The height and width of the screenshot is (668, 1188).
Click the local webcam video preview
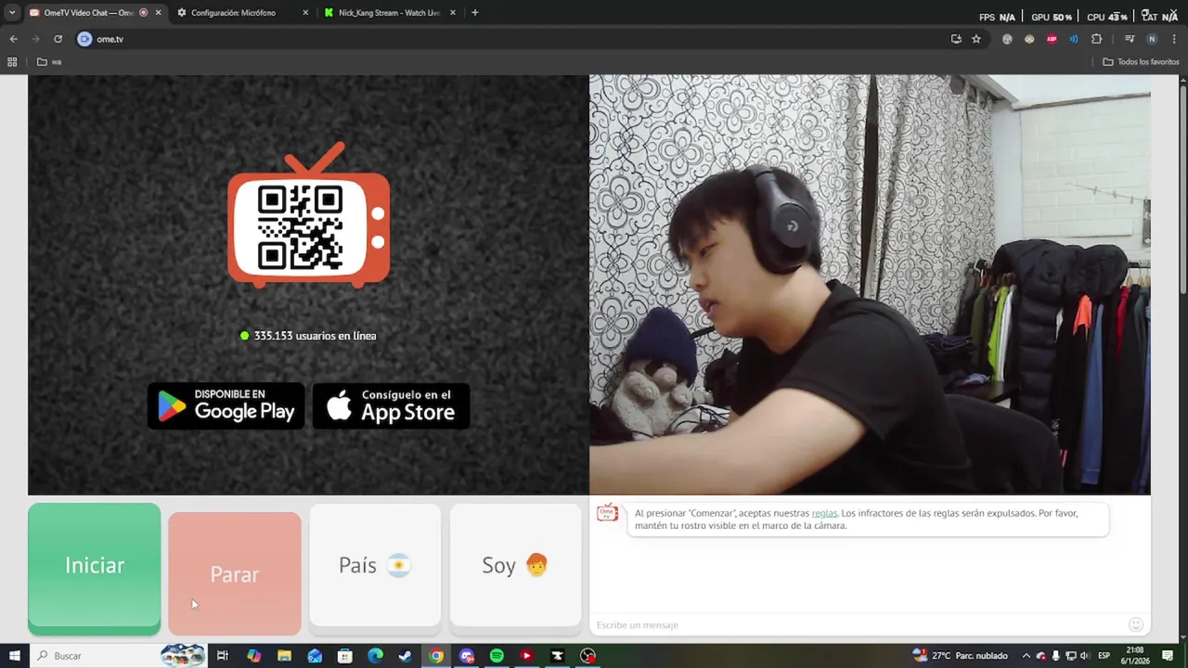click(870, 285)
